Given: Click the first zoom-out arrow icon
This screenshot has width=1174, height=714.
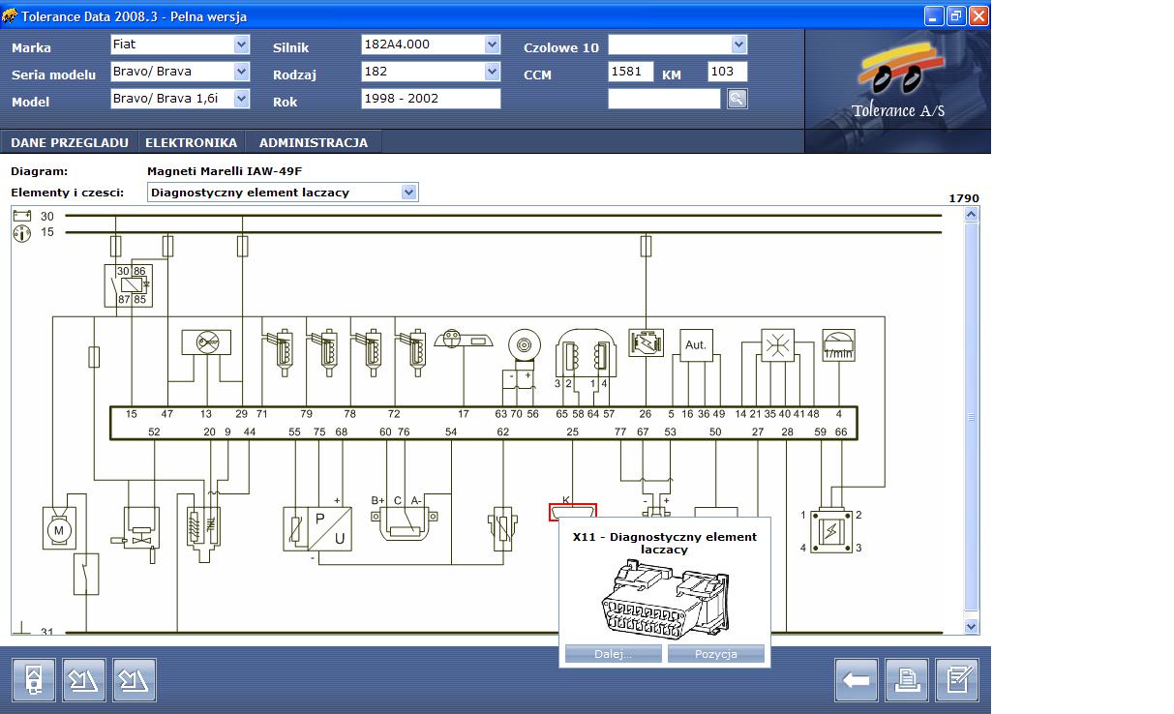Looking at the screenshot, I should point(84,679).
